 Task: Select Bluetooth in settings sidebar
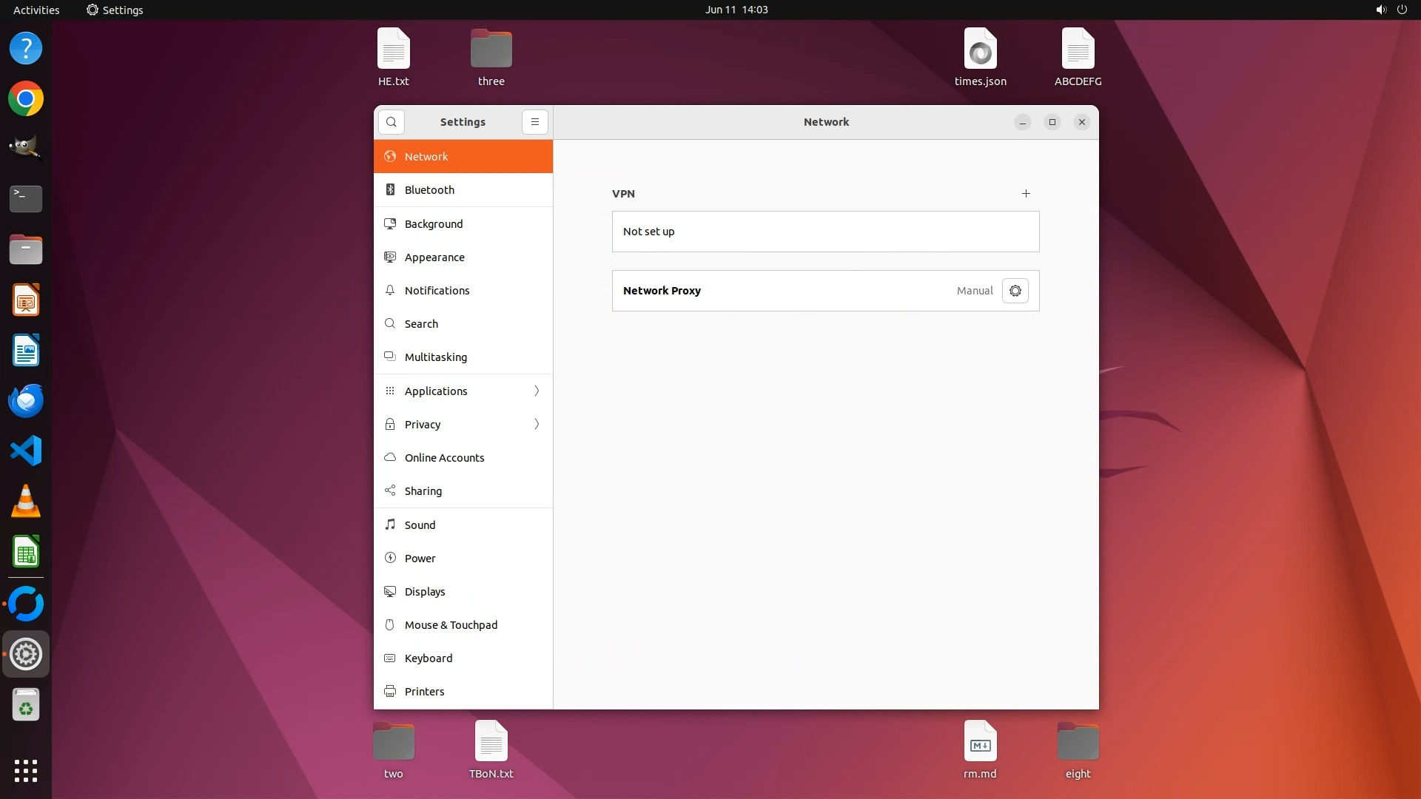click(x=463, y=190)
